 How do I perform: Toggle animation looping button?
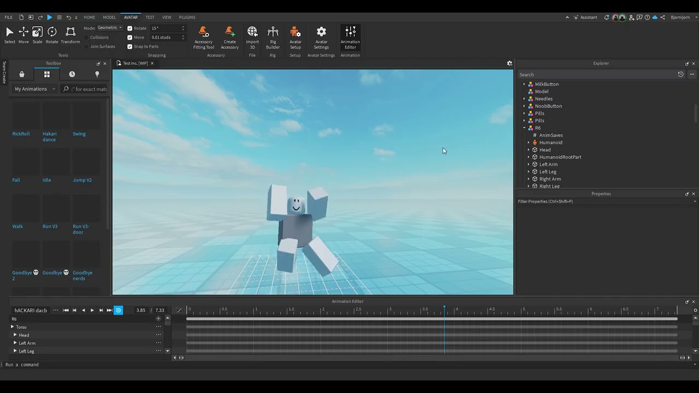click(x=118, y=310)
